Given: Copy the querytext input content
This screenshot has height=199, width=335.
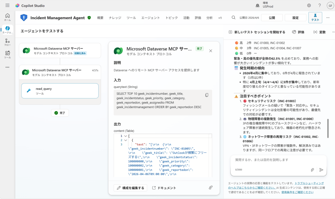Looking at the screenshot, I should point(206,95).
